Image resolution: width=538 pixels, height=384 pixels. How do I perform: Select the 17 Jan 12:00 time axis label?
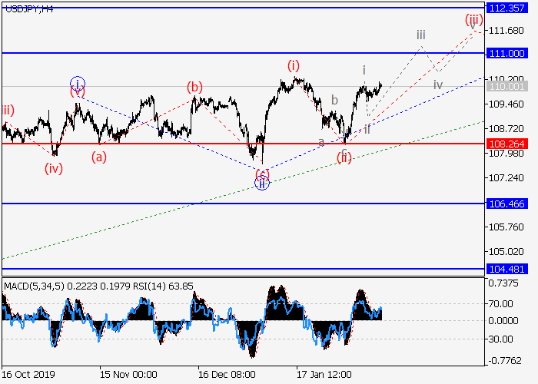click(x=324, y=375)
